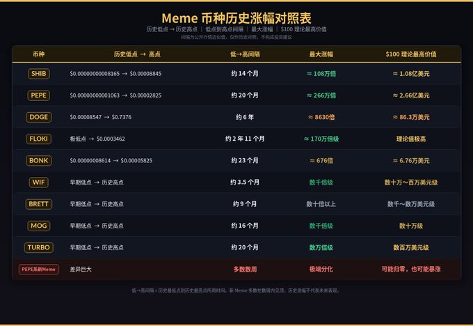Click the title Meme 币种历史涨幅对照表
The image size is (473, 326).
[x=236, y=18]
